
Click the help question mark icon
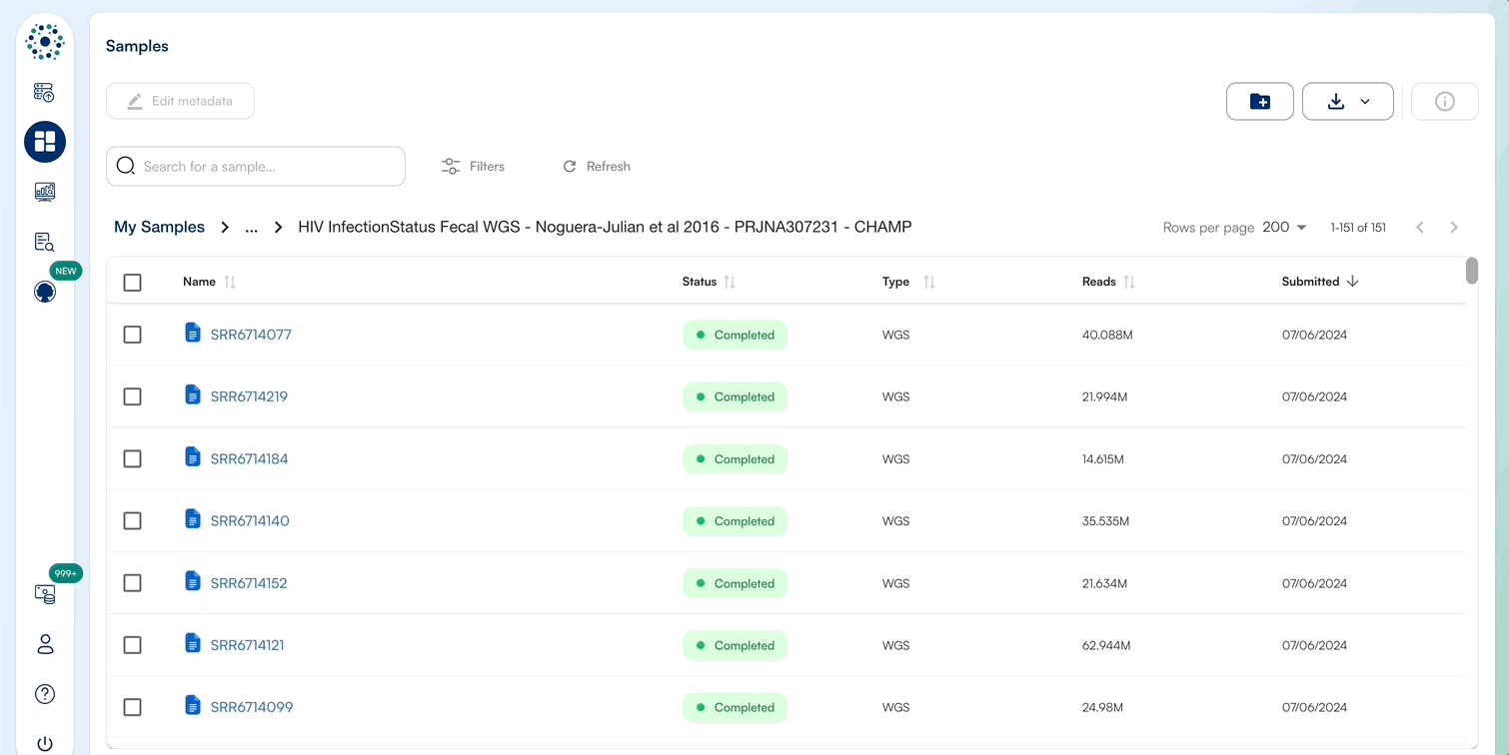(x=44, y=693)
